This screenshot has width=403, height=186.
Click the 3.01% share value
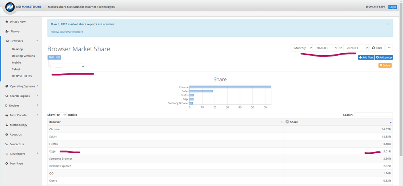click(x=387, y=151)
